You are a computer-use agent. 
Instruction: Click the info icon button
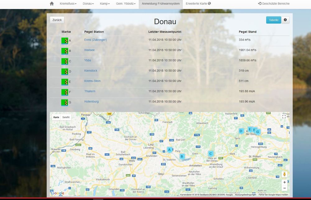tap(285, 20)
